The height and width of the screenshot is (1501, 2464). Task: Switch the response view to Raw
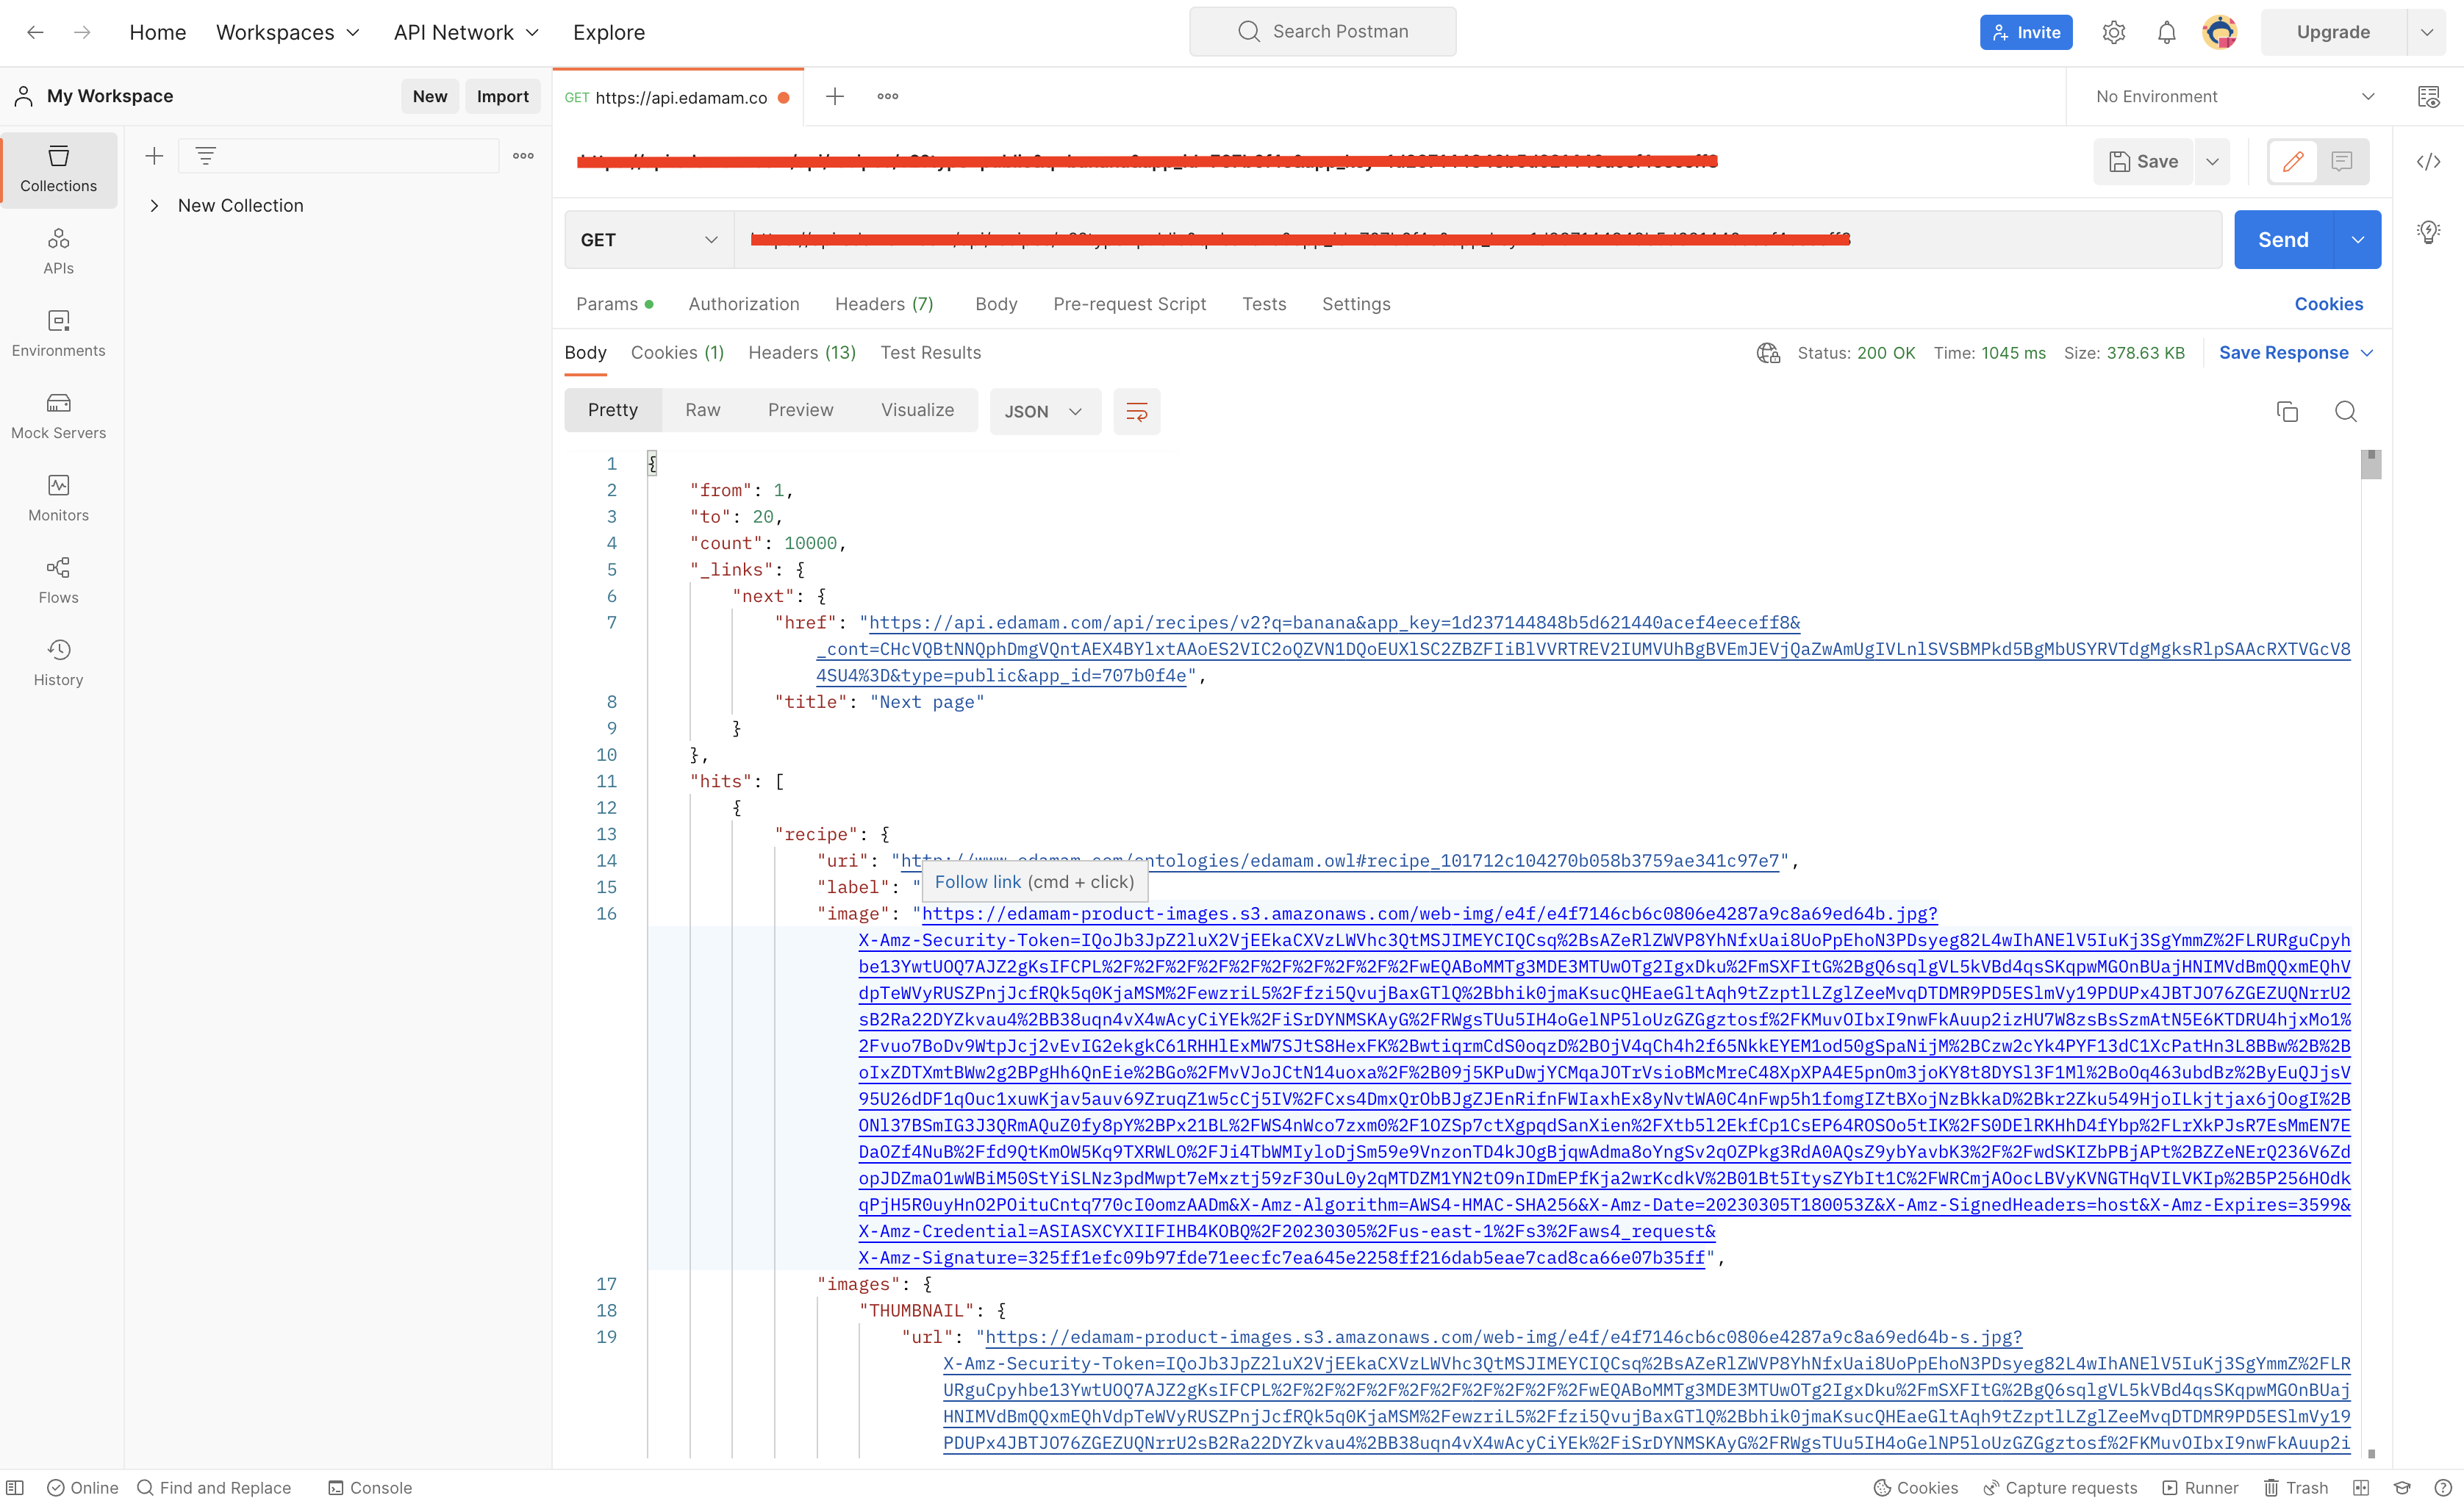pyautogui.click(x=702, y=410)
